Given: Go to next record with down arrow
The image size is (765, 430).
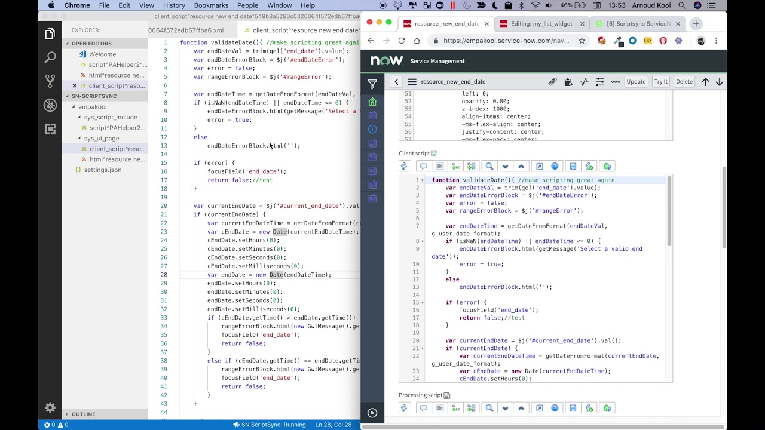Looking at the screenshot, I should tap(720, 82).
